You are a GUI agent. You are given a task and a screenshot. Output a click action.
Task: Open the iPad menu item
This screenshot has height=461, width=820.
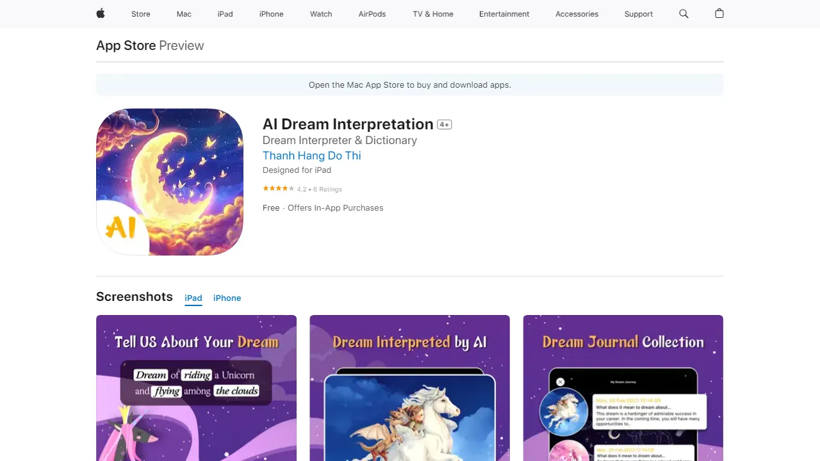(x=225, y=14)
